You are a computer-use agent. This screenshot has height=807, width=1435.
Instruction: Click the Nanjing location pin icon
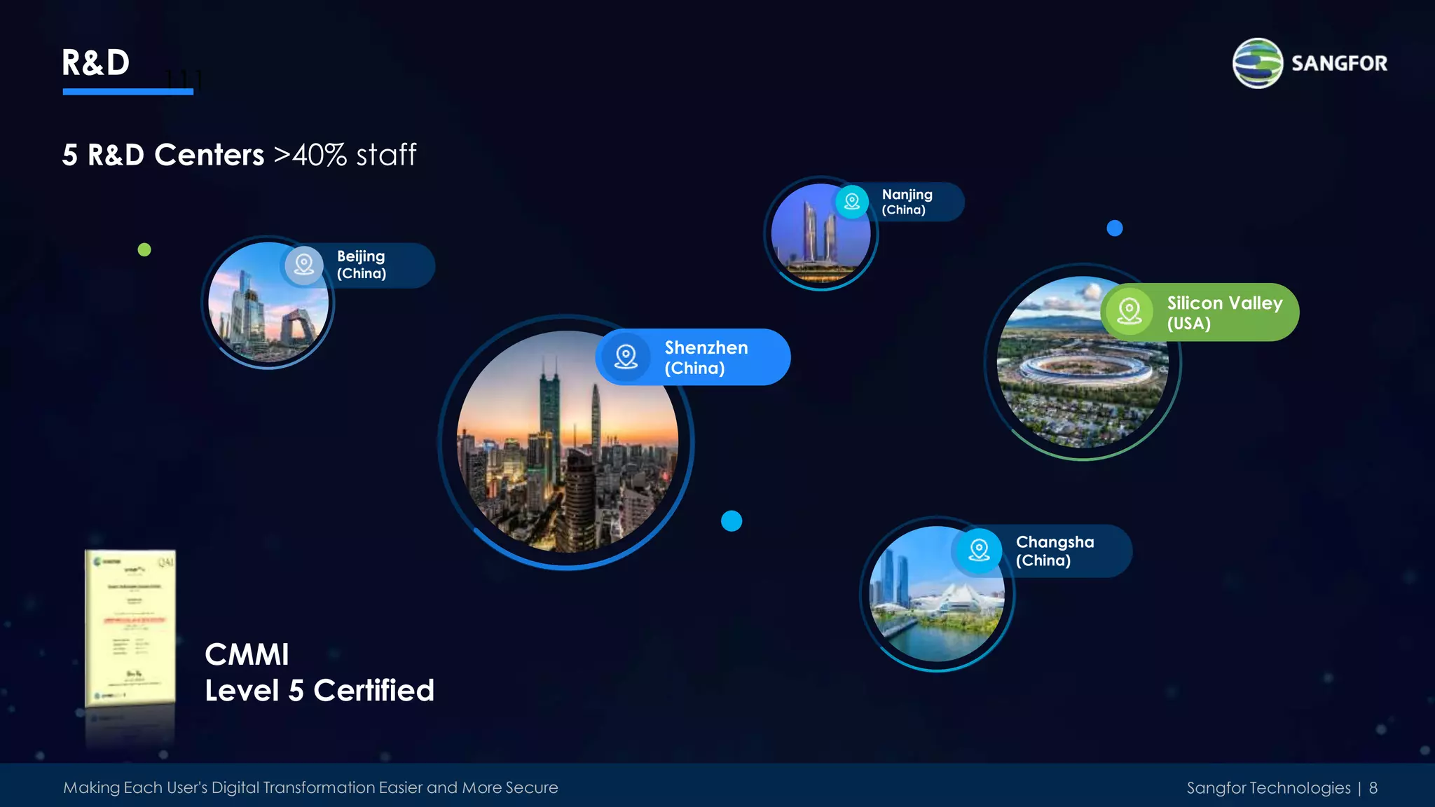pyautogui.click(x=852, y=202)
